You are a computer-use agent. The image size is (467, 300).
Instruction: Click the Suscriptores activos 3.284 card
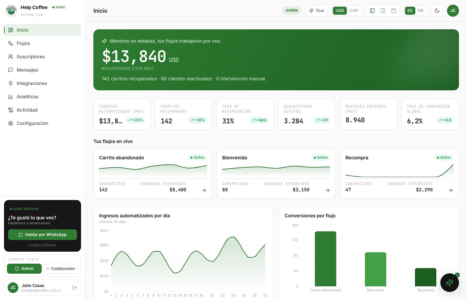(307, 114)
